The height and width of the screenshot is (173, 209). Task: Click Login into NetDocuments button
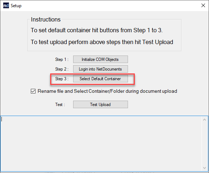(100, 69)
